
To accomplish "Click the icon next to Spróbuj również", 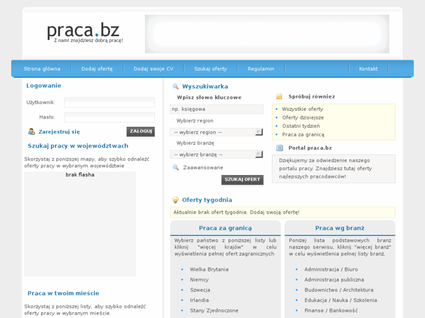I will (x=279, y=97).
